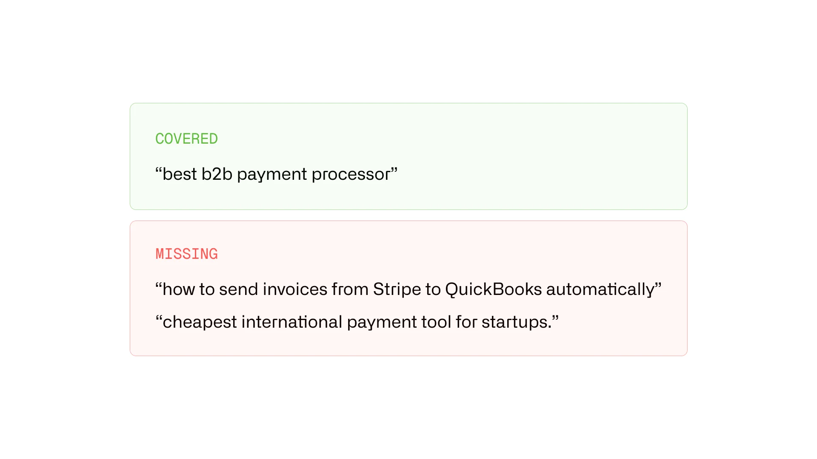
Task: Select the "cheapest international payment tool" query
Action: coord(357,322)
